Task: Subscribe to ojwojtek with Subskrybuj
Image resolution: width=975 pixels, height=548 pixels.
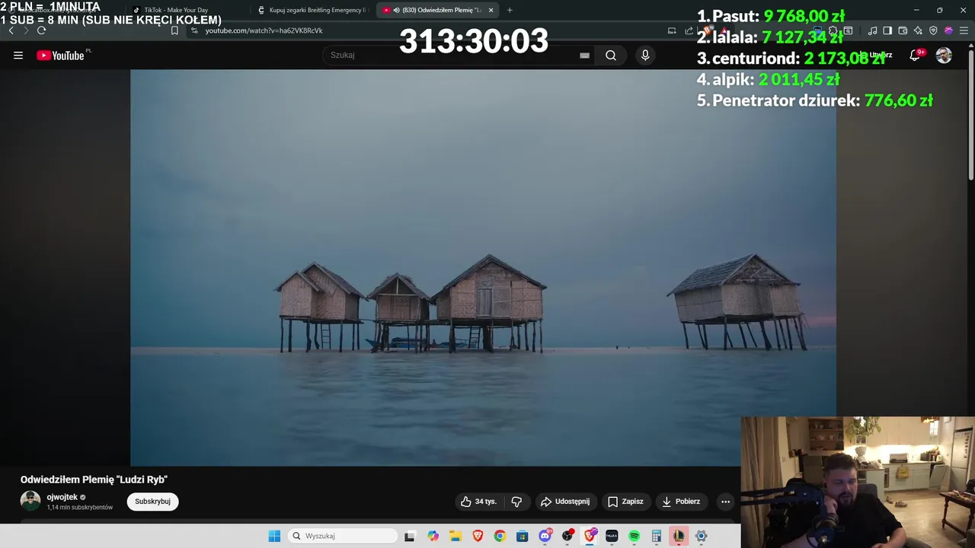Action: click(x=152, y=502)
